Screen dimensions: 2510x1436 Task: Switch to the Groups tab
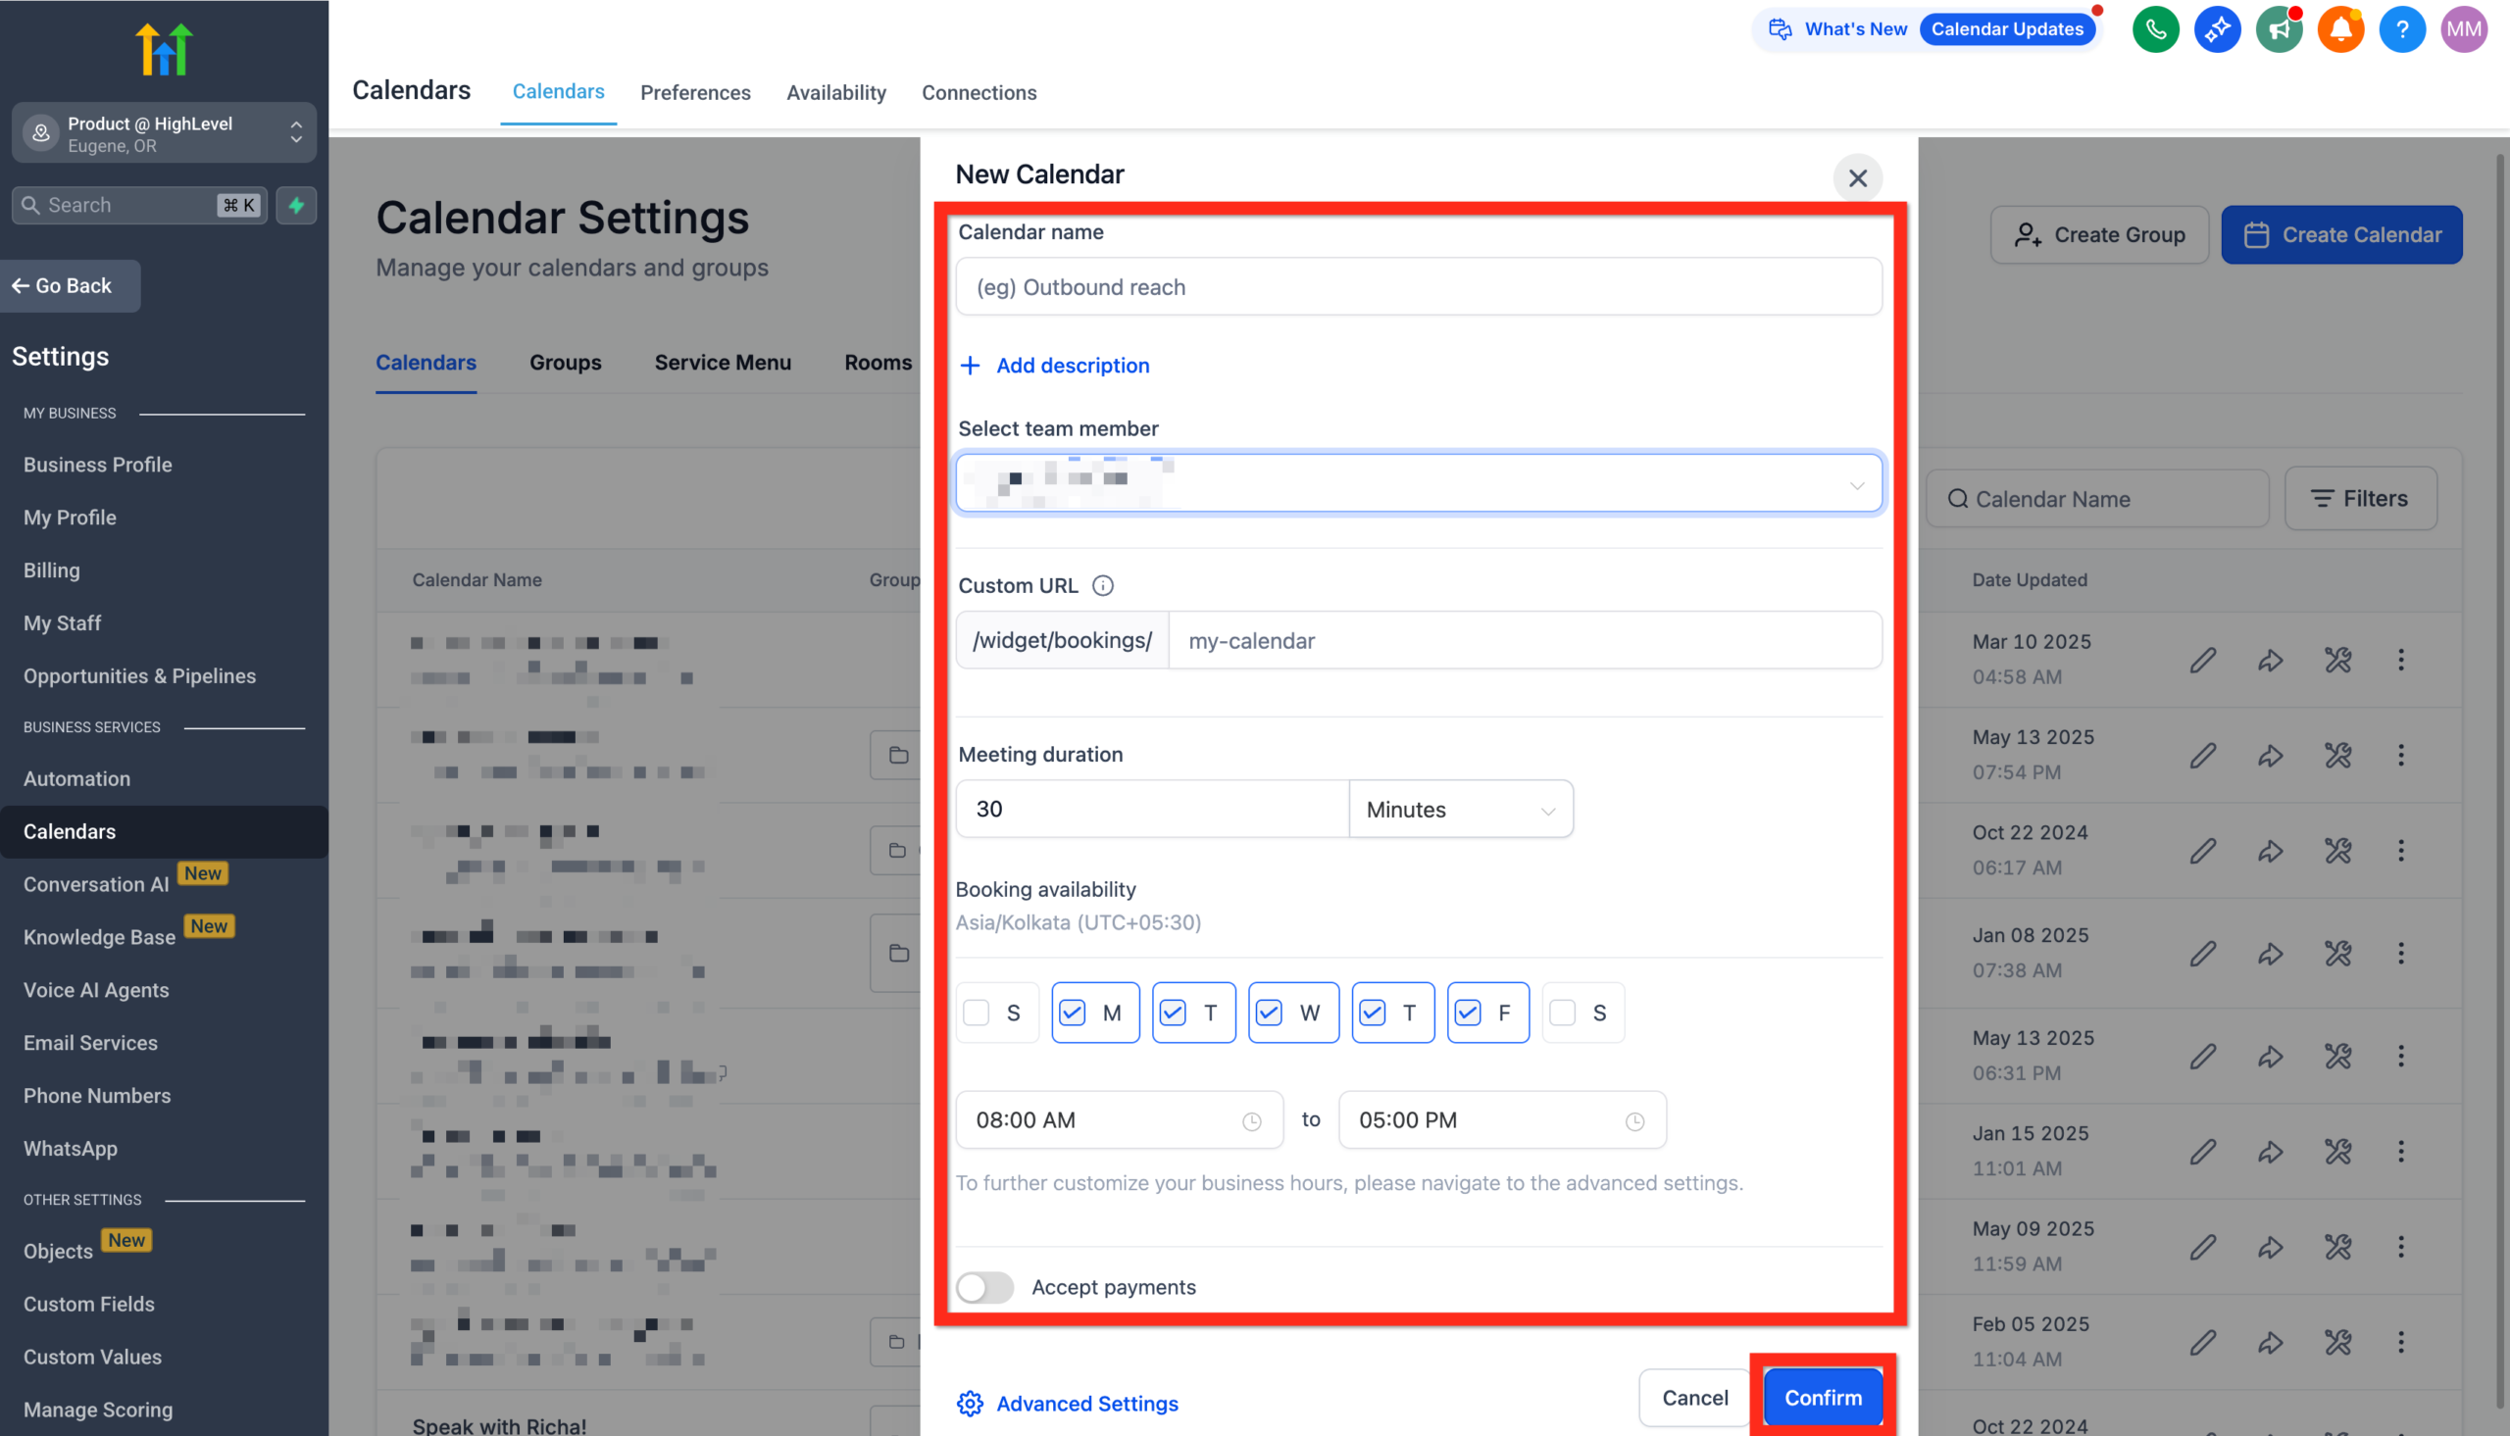click(565, 362)
